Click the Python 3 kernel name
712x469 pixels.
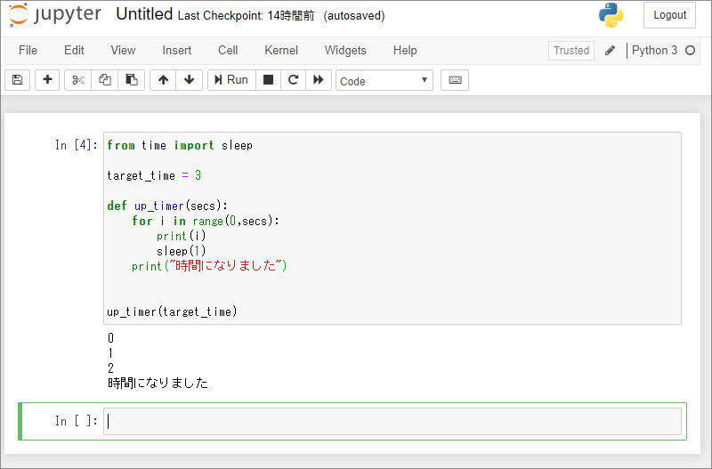pyautogui.click(x=654, y=51)
